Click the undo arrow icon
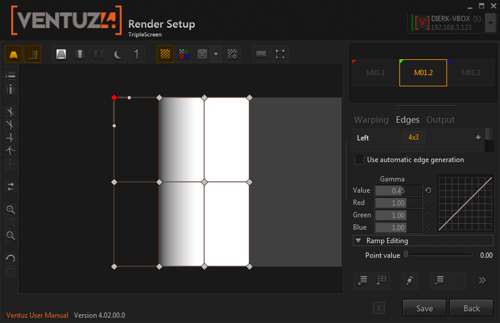Image resolution: width=500 pixels, height=323 pixels. (x=10, y=258)
